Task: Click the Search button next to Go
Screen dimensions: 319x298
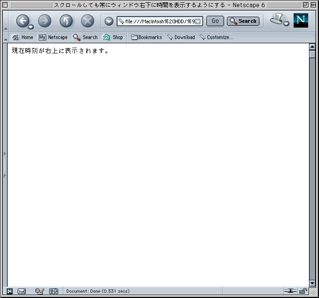Action: (x=243, y=21)
